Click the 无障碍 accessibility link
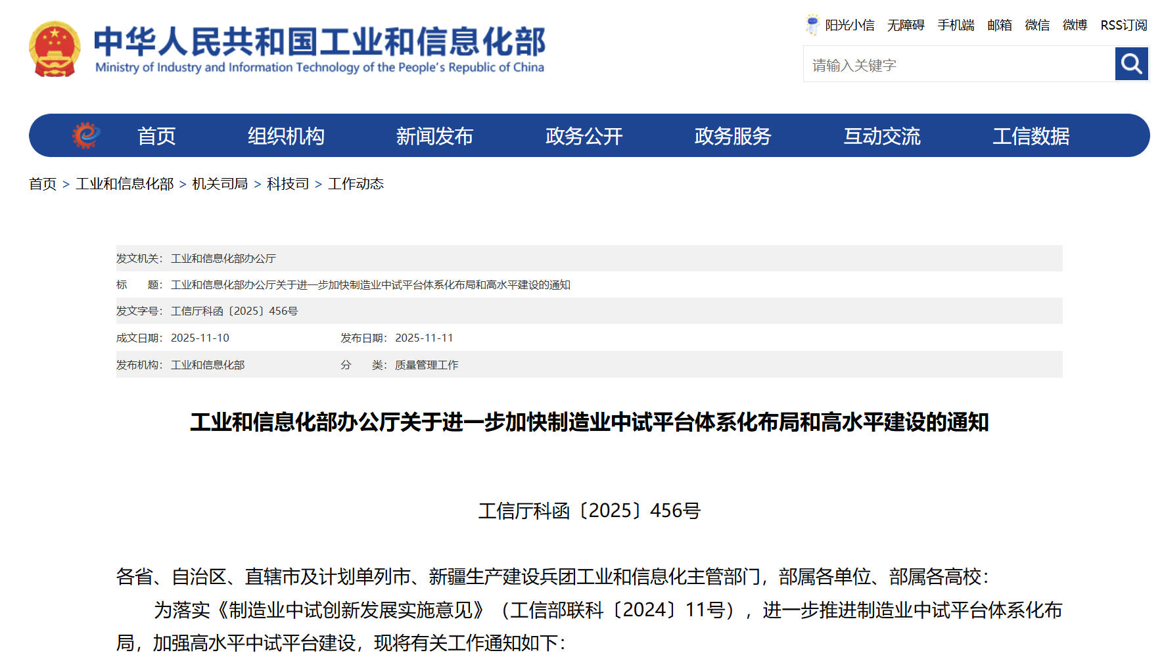This screenshot has height=657, width=1162. [906, 25]
